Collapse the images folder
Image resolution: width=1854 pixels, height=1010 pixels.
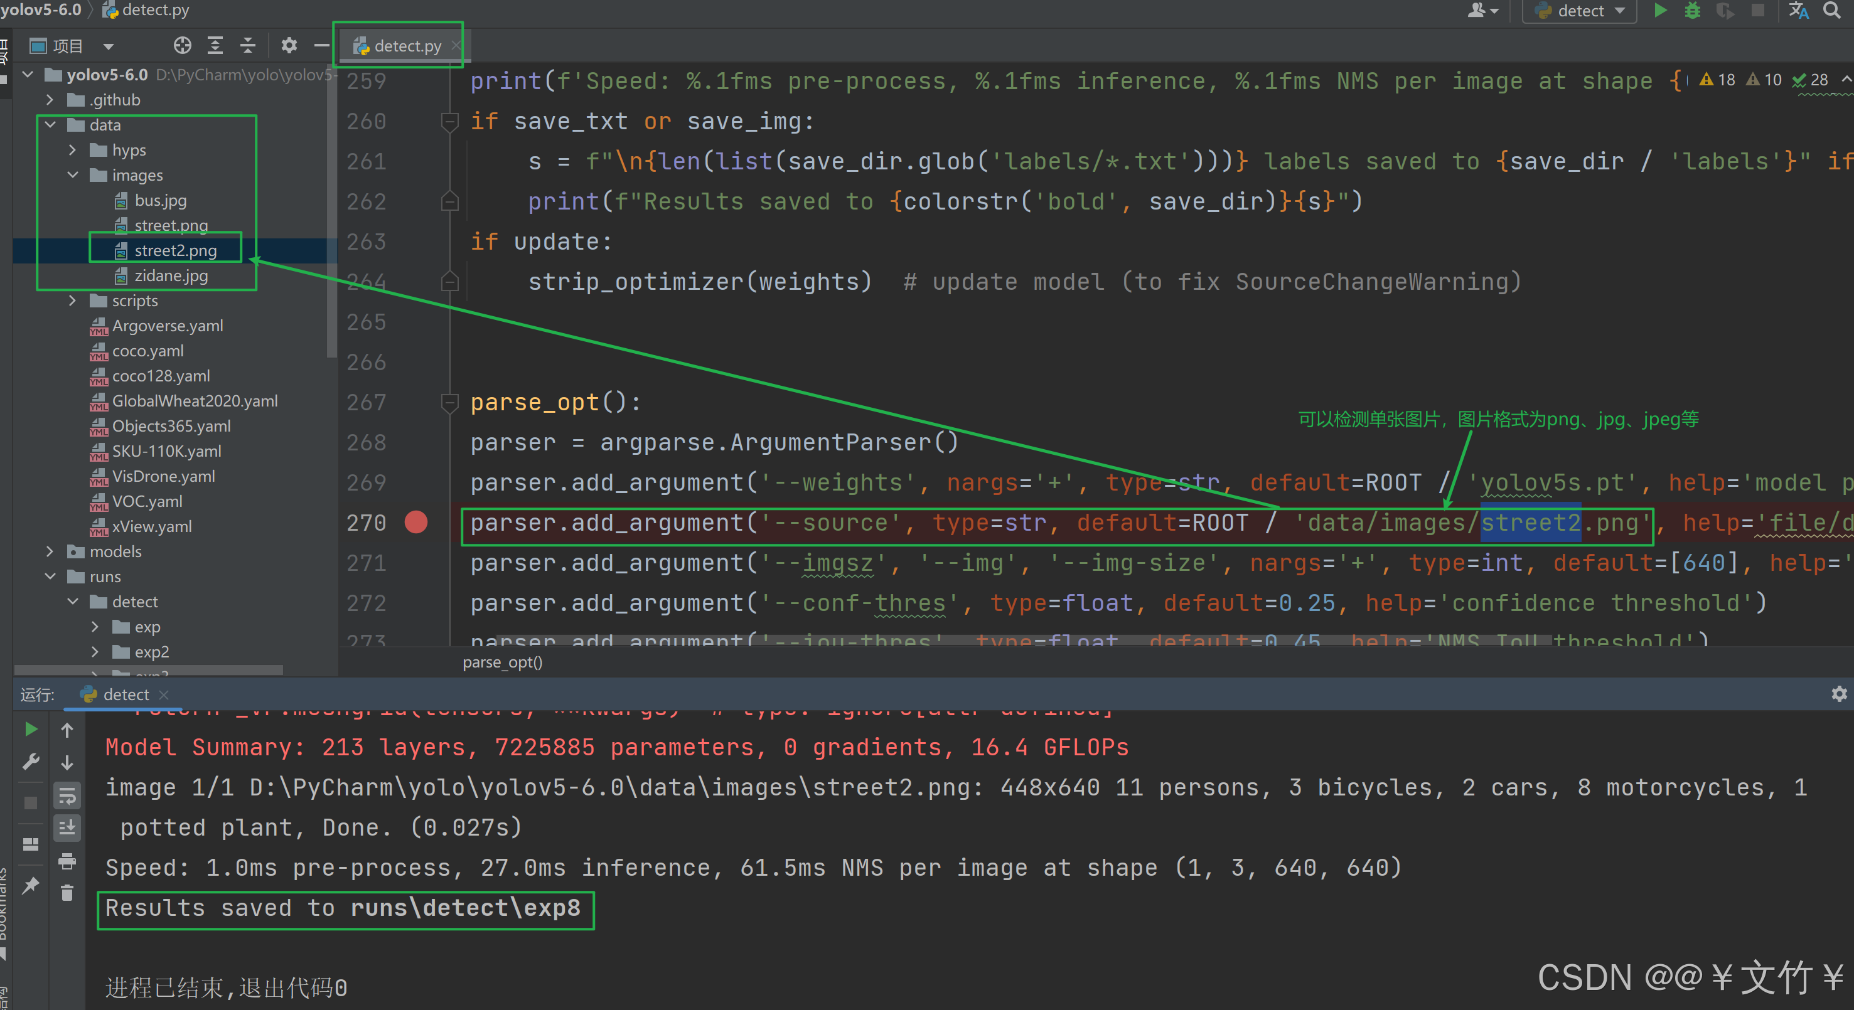point(73,175)
